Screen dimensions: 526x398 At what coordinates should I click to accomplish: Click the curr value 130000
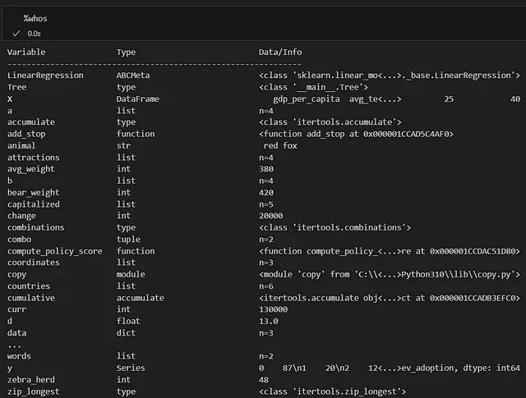tap(273, 309)
